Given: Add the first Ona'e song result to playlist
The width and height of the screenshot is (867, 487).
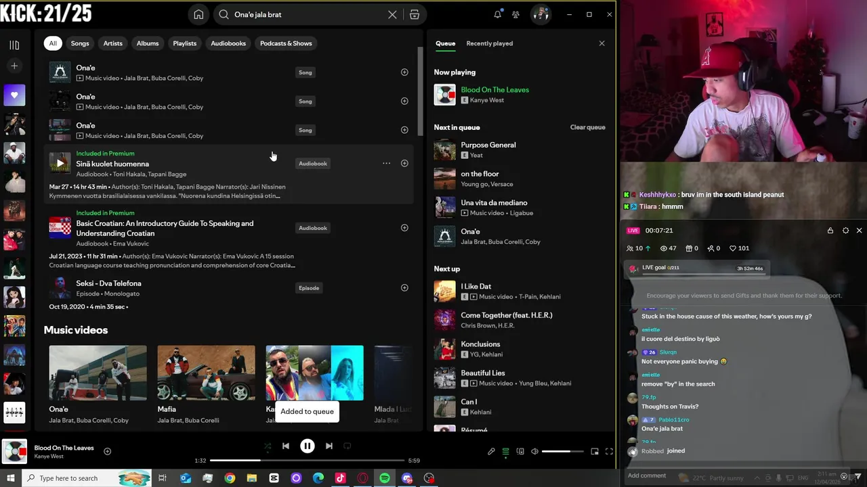Looking at the screenshot, I should [404, 72].
